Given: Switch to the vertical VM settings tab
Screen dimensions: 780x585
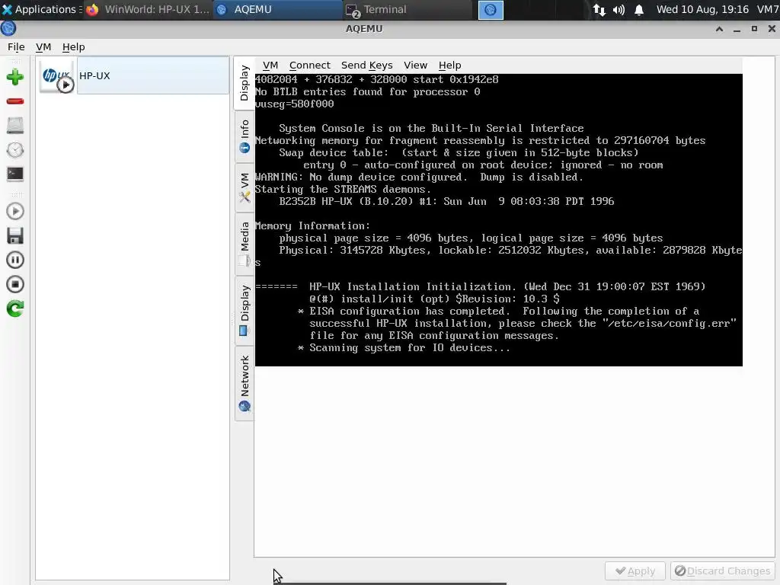Looking at the screenshot, I should (245, 187).
